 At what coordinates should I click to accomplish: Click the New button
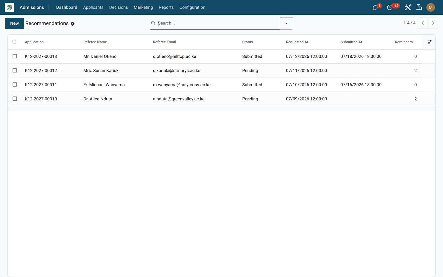point(14,23)
